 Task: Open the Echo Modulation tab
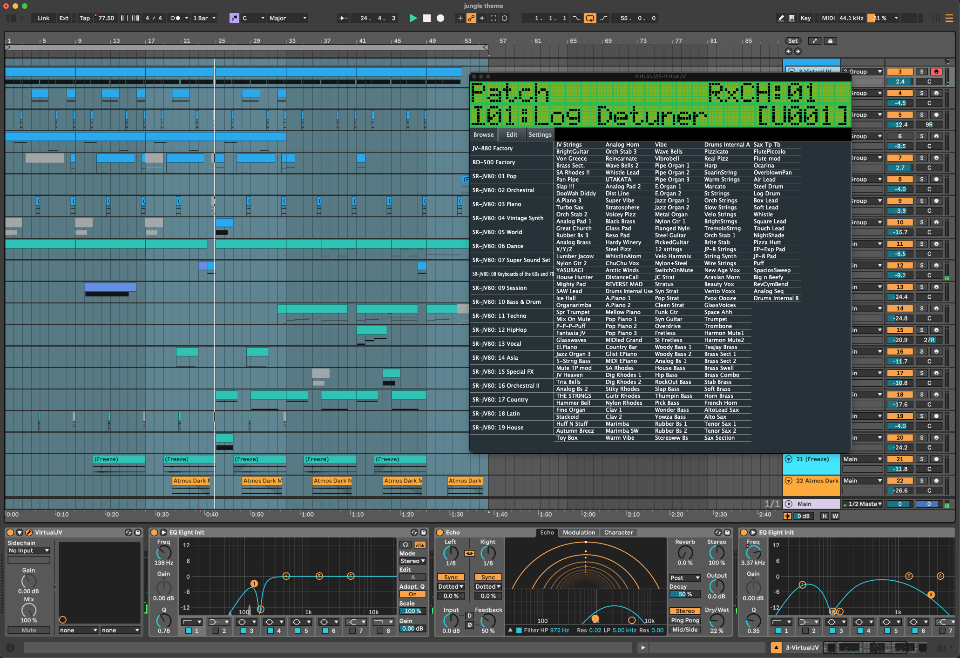579,532
